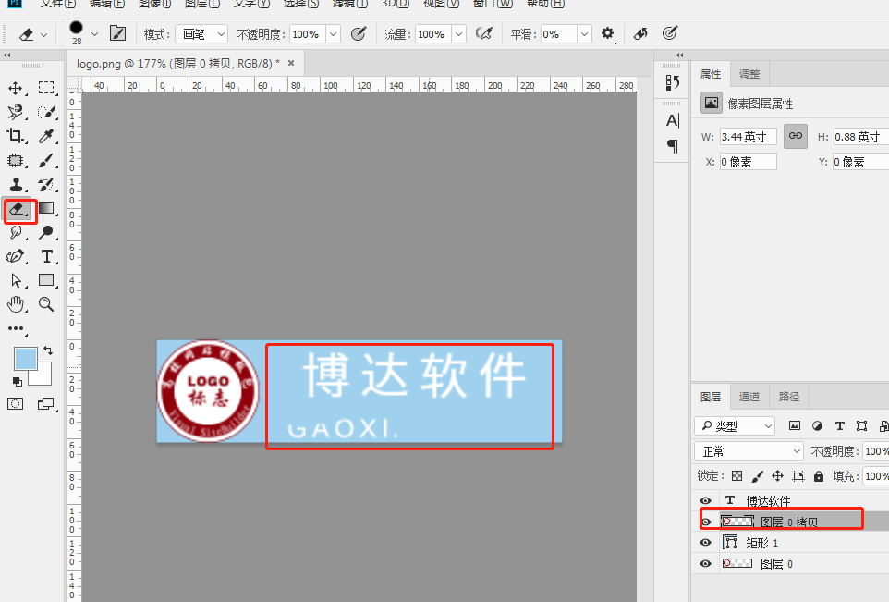Viewport: 889px width, 602px height.
Task: Select the Clone Stamp tool
Action: click(16, 184)
